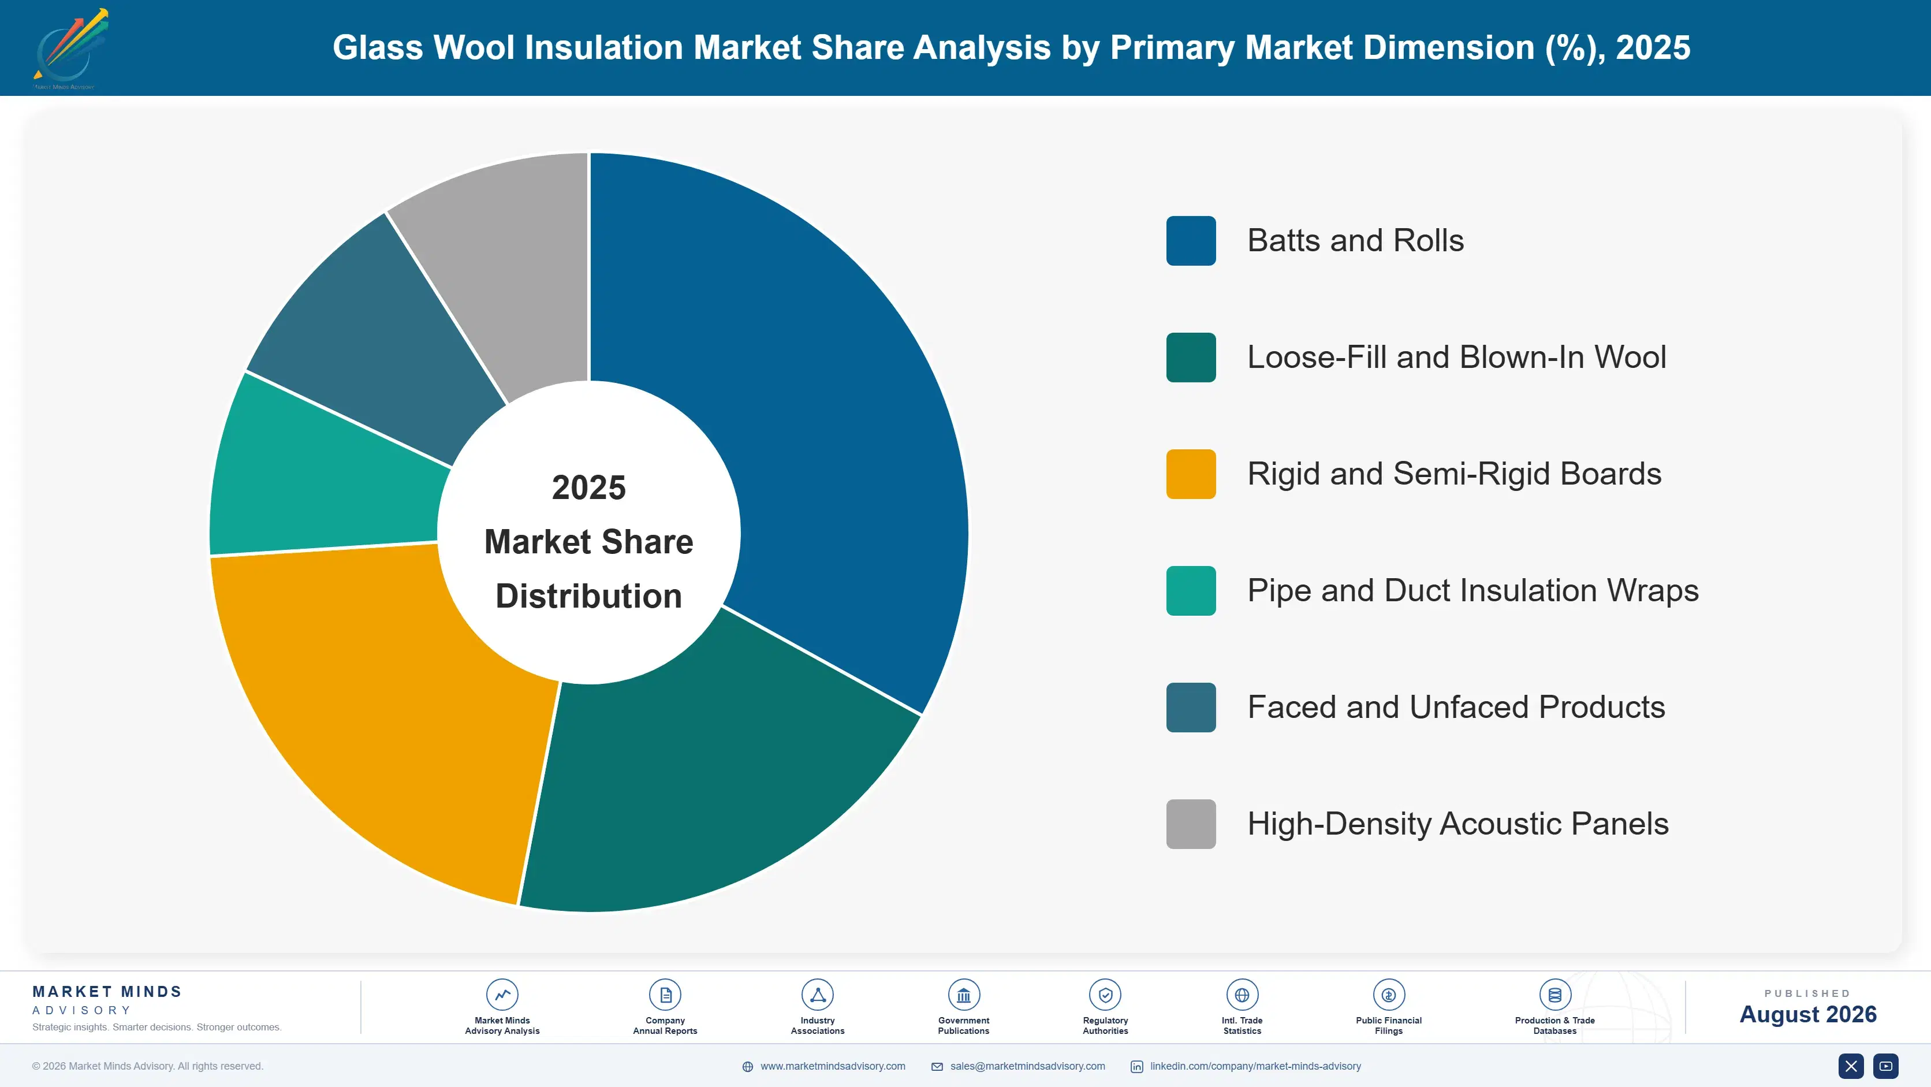1931x1087 pixels.
Task: Click sales@marketmindsadvisory.com email link
Action: click(1027, 1066)
